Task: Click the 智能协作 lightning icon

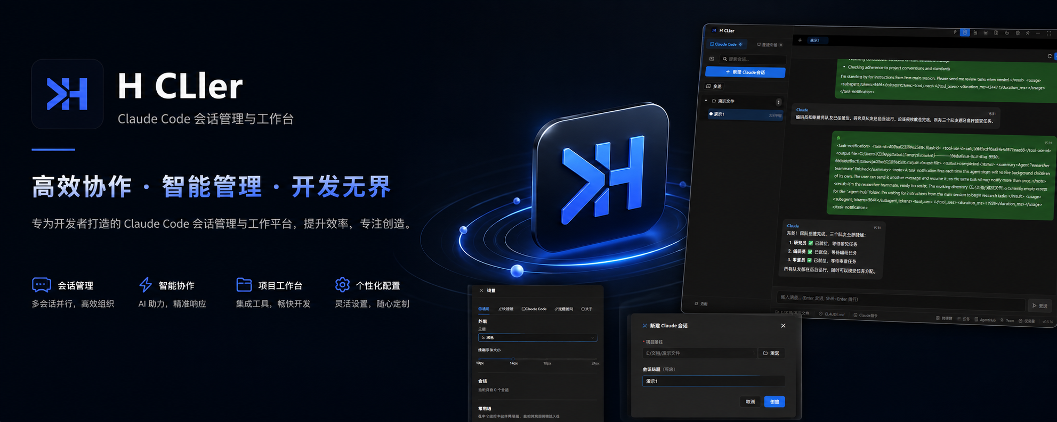Action: (146, 285)
